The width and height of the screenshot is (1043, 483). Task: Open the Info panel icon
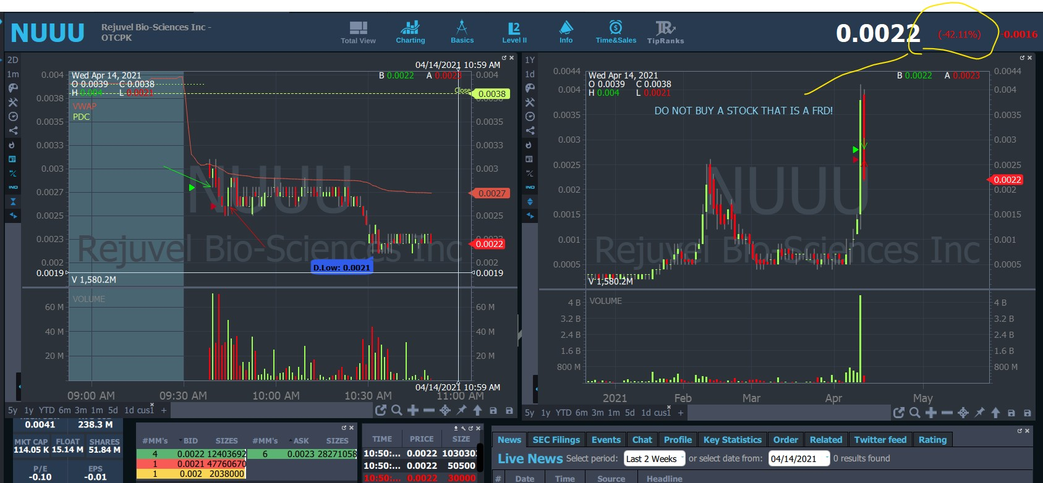pyautogui.click(x=566, y=32)
